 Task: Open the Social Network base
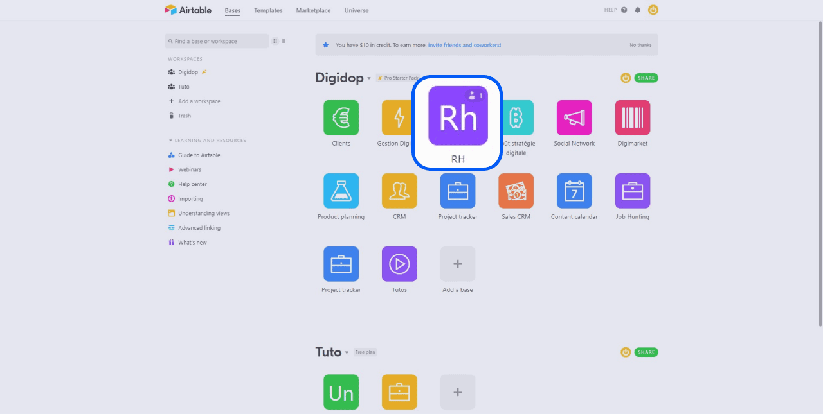(x=574, y=117)
